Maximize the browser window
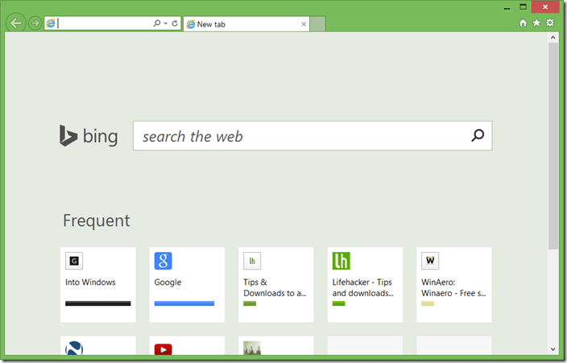Image resolution: width=567 pixels, height=363 pixels. (523, 7)
